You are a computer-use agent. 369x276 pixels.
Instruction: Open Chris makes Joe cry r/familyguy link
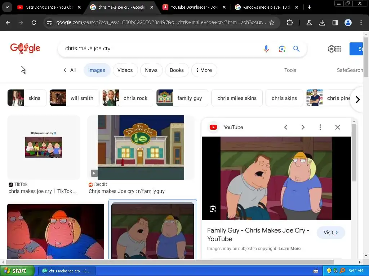(126, 191)
